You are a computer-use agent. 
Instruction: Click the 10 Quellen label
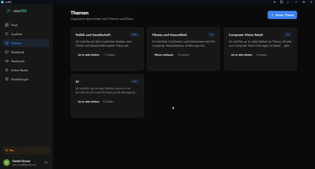coord(183,55)
